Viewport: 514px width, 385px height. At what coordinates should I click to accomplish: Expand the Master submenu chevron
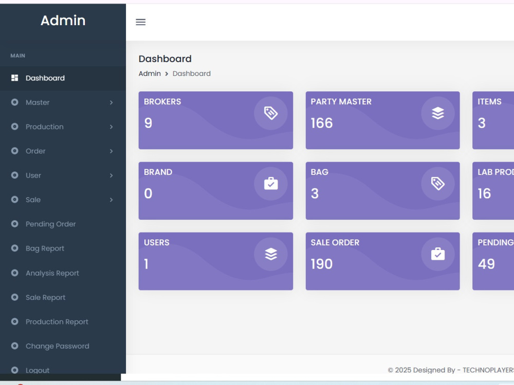[112, 103]
